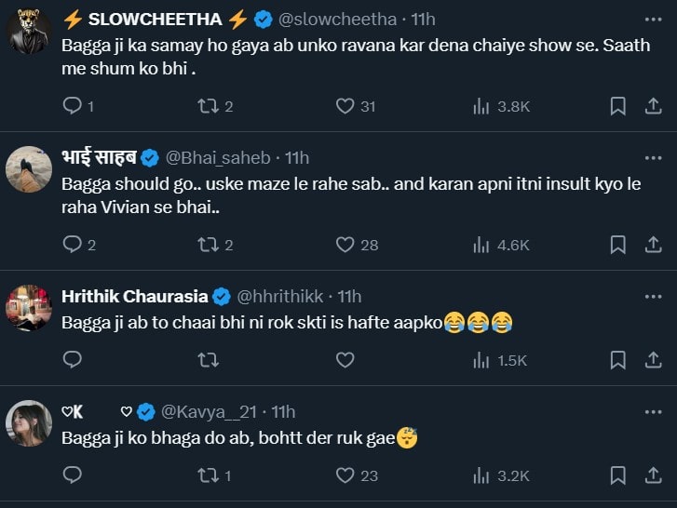The image size is (677, 508).
Task: Like the SLOWCHEETHA tweet
Action: pyautogui.click(x=345, y=106)
